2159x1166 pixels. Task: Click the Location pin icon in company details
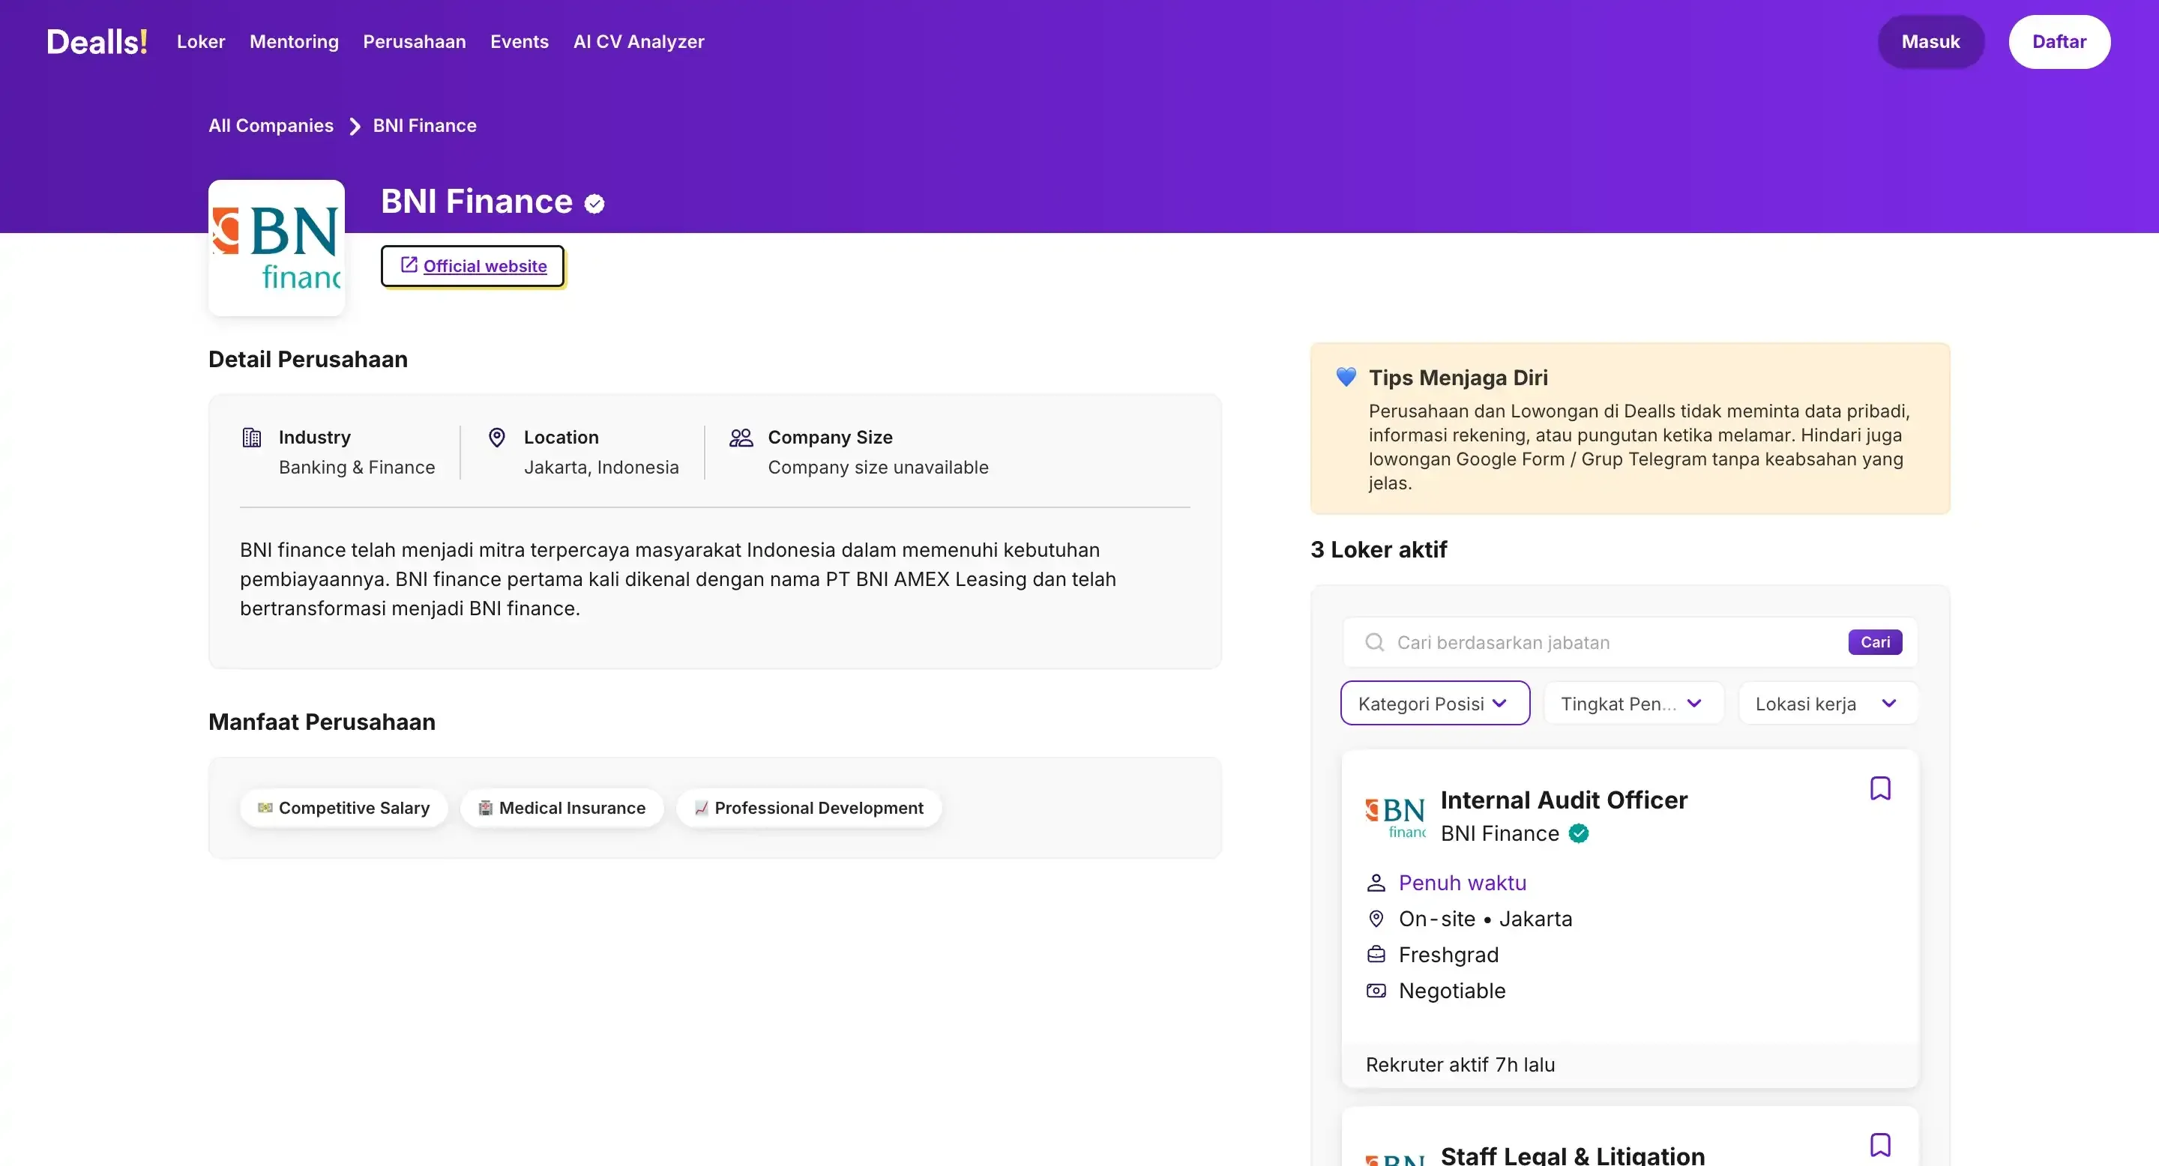tap(497, 438)
